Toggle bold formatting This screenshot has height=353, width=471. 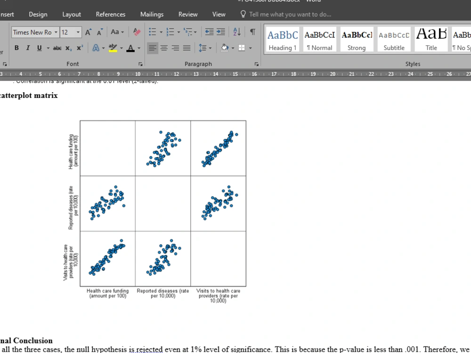point(16,48)
